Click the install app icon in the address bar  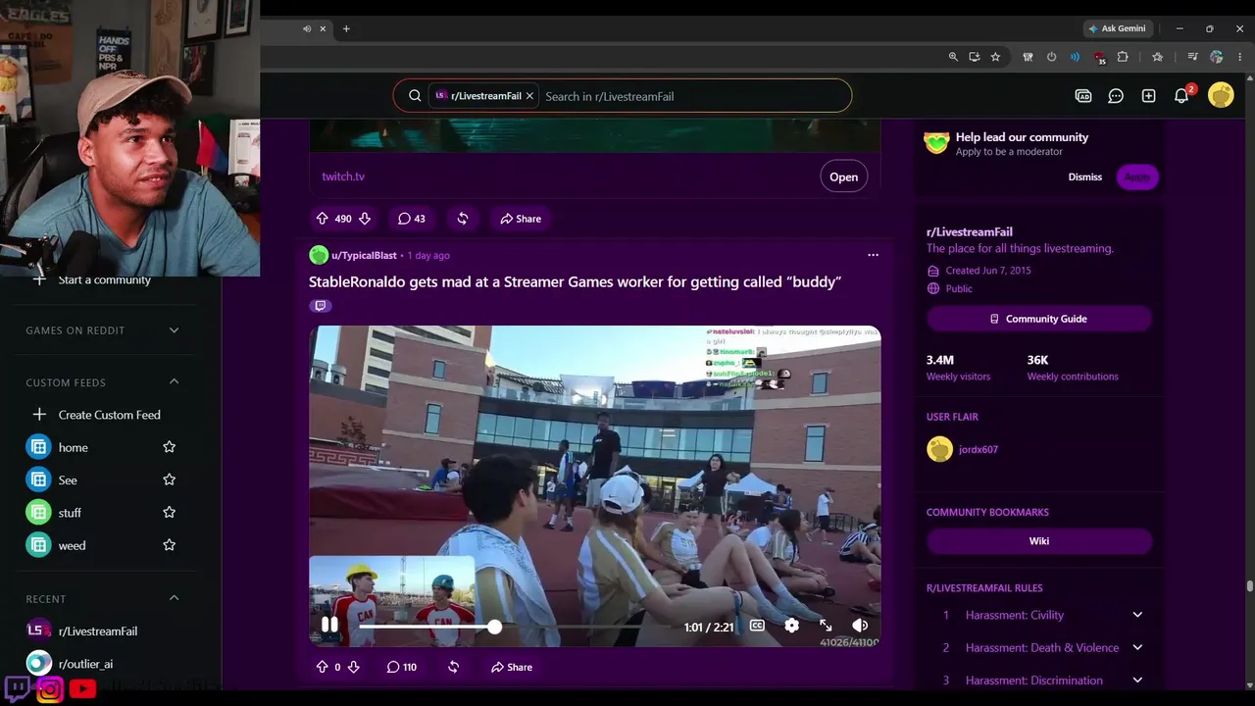974,57
